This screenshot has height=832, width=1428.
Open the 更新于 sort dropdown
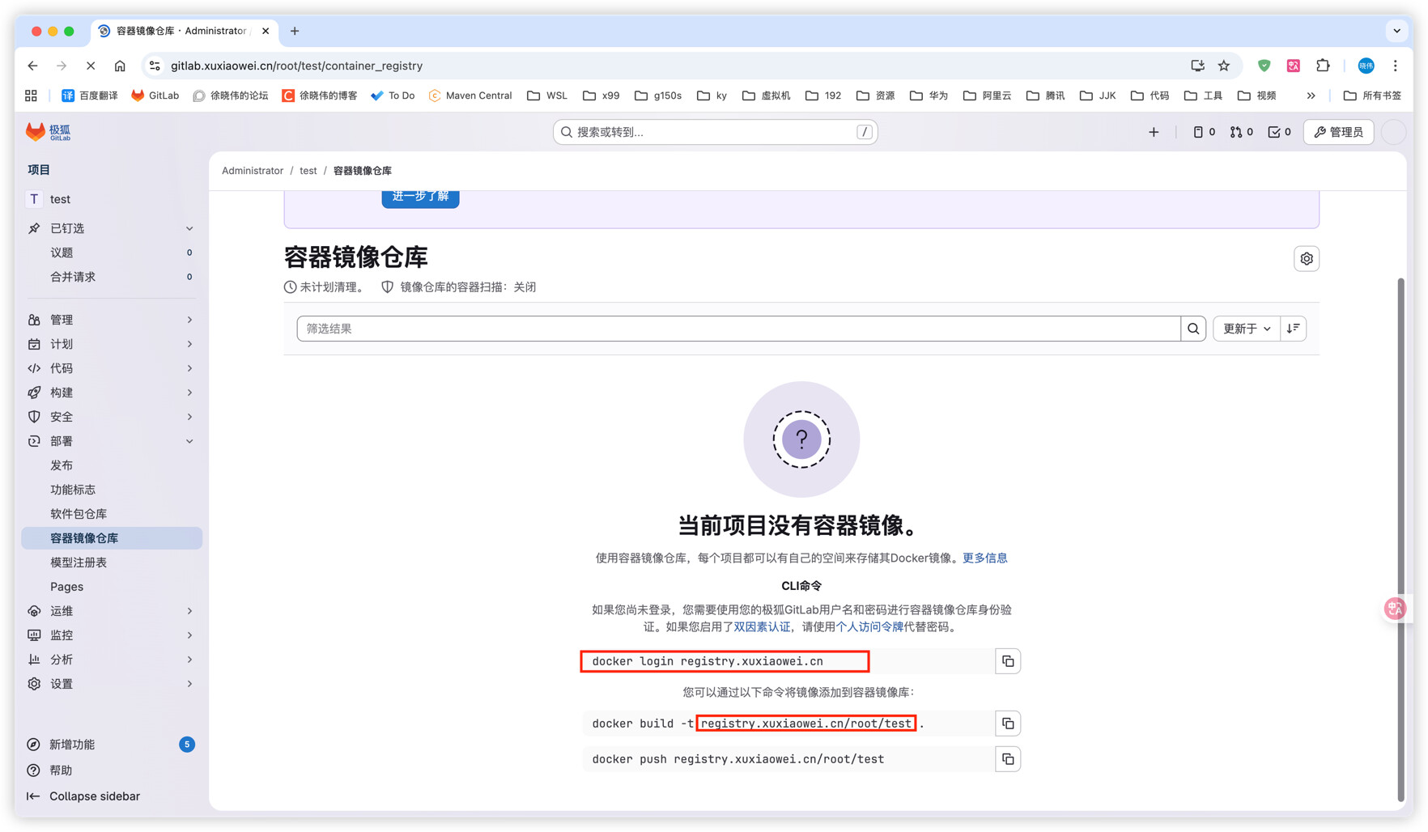1246,329
